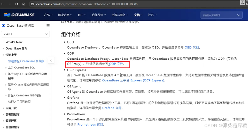The image size is (248, 130).
Task: Click the ODP bullet item text
Action: click(71, 53)
